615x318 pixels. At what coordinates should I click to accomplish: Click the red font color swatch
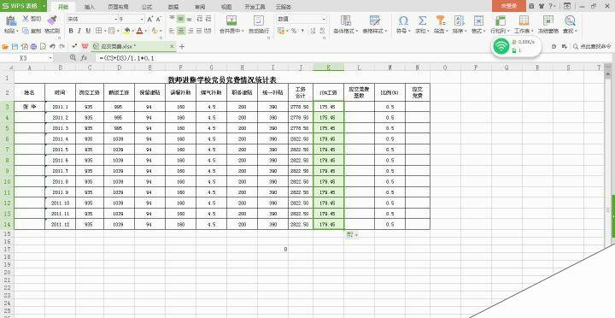click(139, 31)
